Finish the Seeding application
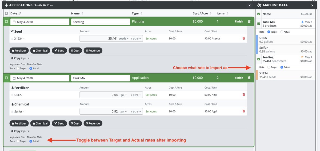320x151 pixels. click(x=239, y=21)
